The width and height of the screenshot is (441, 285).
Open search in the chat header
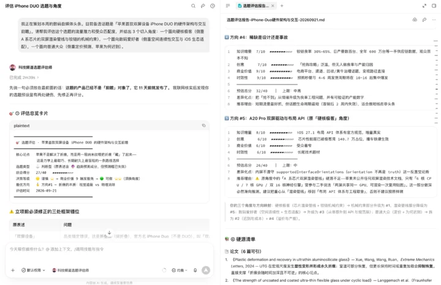coord(193,6)
